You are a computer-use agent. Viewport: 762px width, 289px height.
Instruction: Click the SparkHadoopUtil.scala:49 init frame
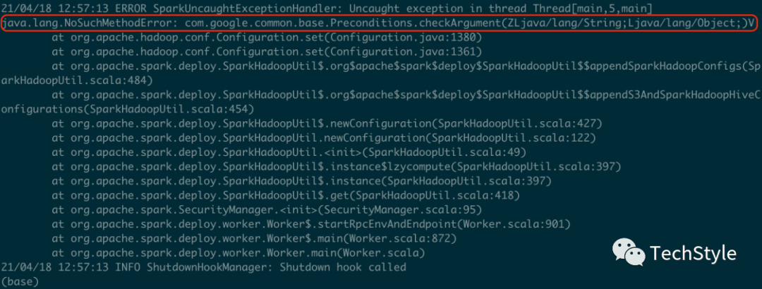tap(289, 152)
